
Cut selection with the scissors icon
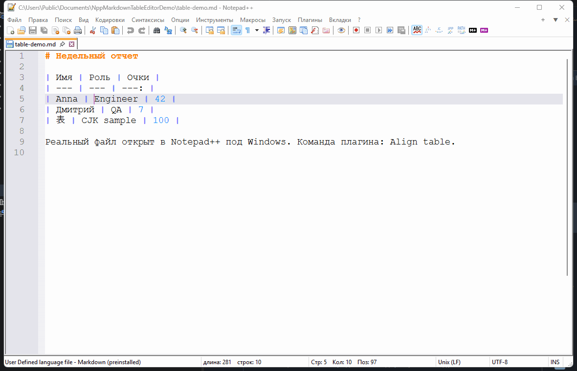tap(93, 30)
